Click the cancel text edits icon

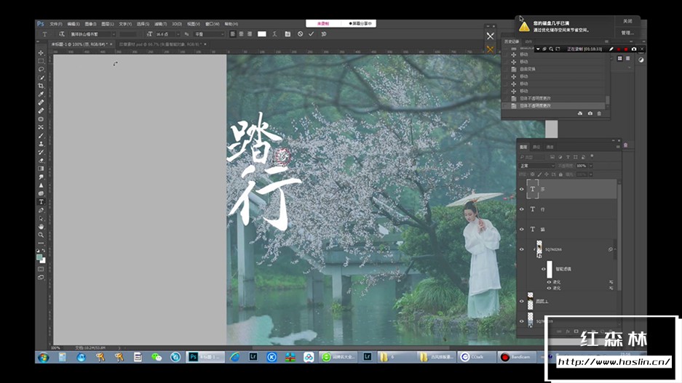click(300, 33)
